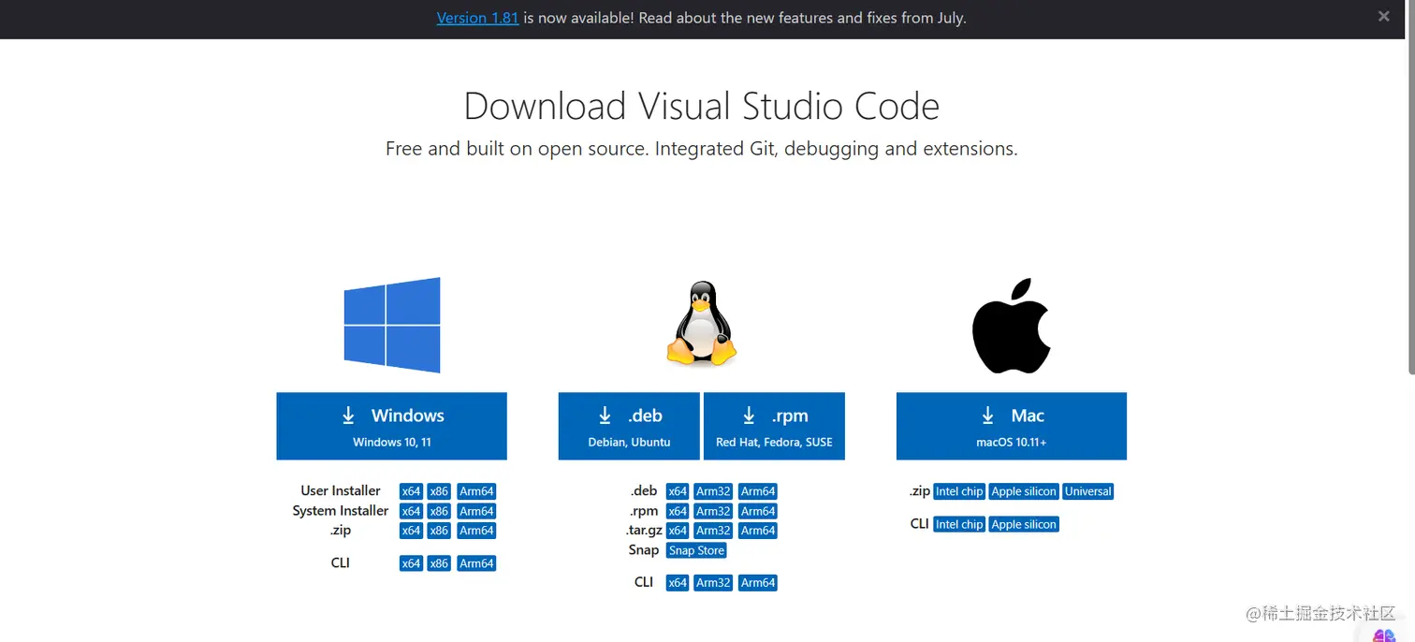The height and width of the screenshot is (642, 1415).
Task: Get Linux .deb x64 package
Action: point(678,491)
